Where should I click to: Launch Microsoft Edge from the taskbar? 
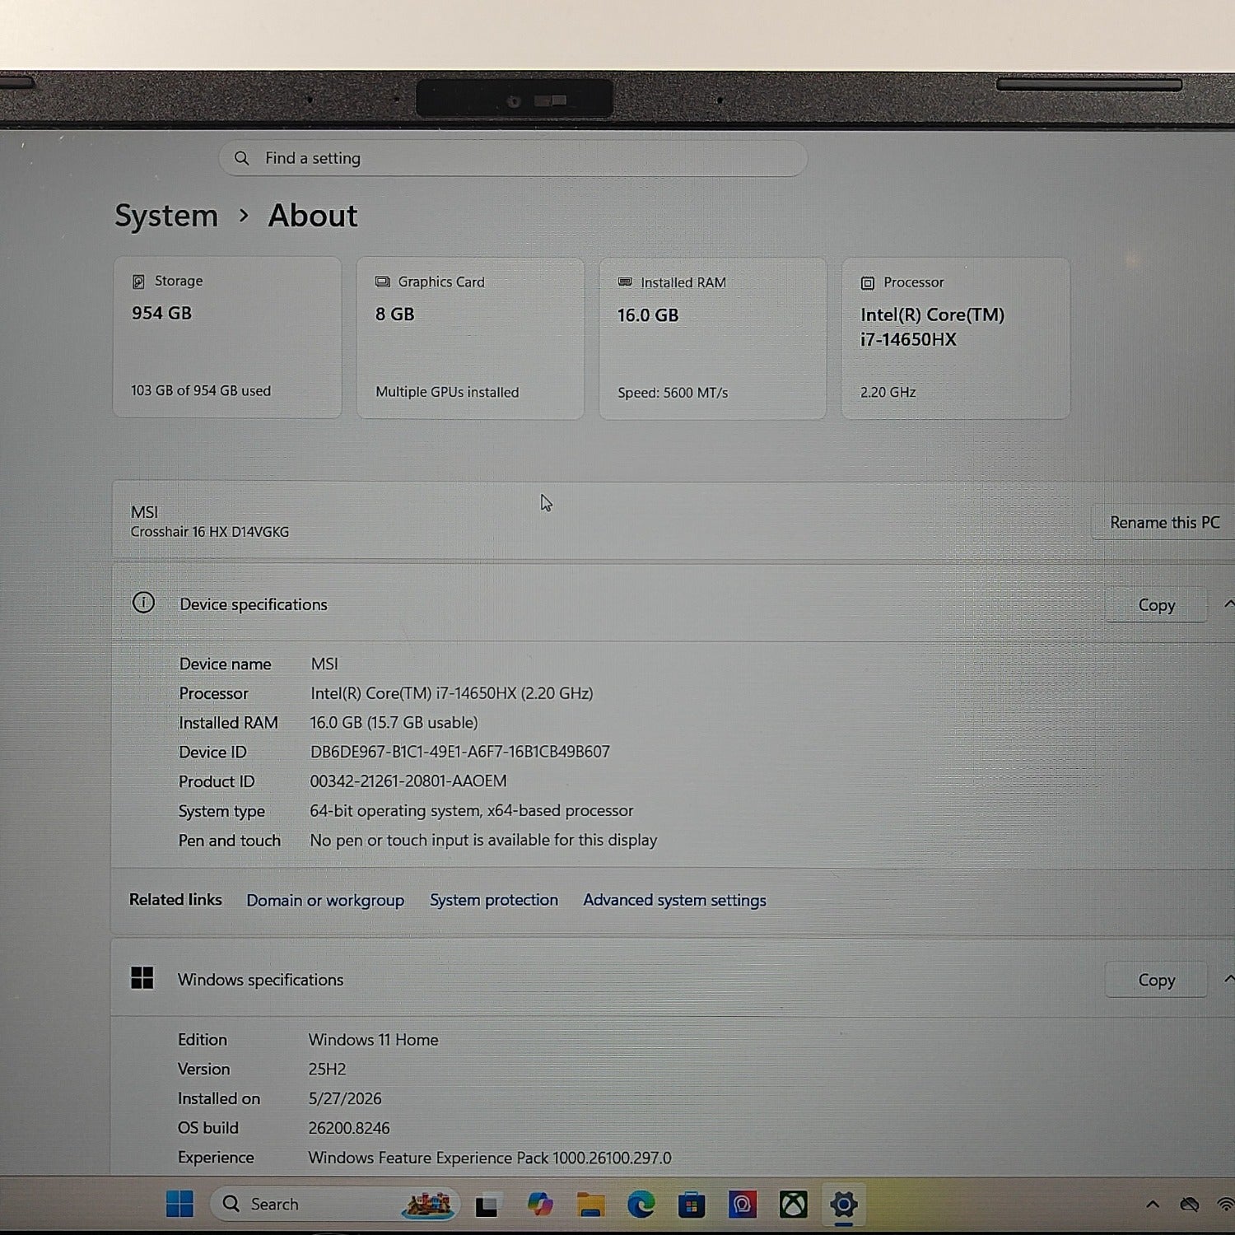[x=641, y=1205]
